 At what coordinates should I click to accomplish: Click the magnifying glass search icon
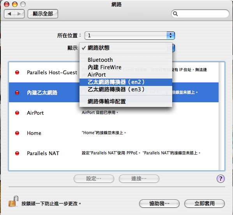pyautogui.click(x=175, y=14)
